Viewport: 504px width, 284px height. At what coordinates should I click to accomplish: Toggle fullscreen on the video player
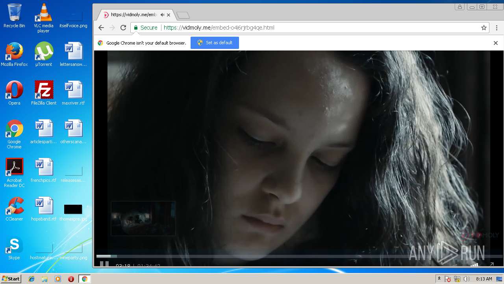coord(492,265)
